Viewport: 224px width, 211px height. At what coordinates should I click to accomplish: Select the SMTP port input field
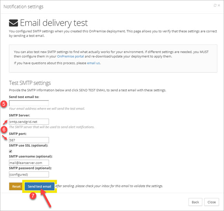(x=29, y=140)
